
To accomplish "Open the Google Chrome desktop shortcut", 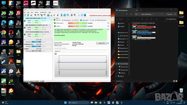I will pos(4,34).
